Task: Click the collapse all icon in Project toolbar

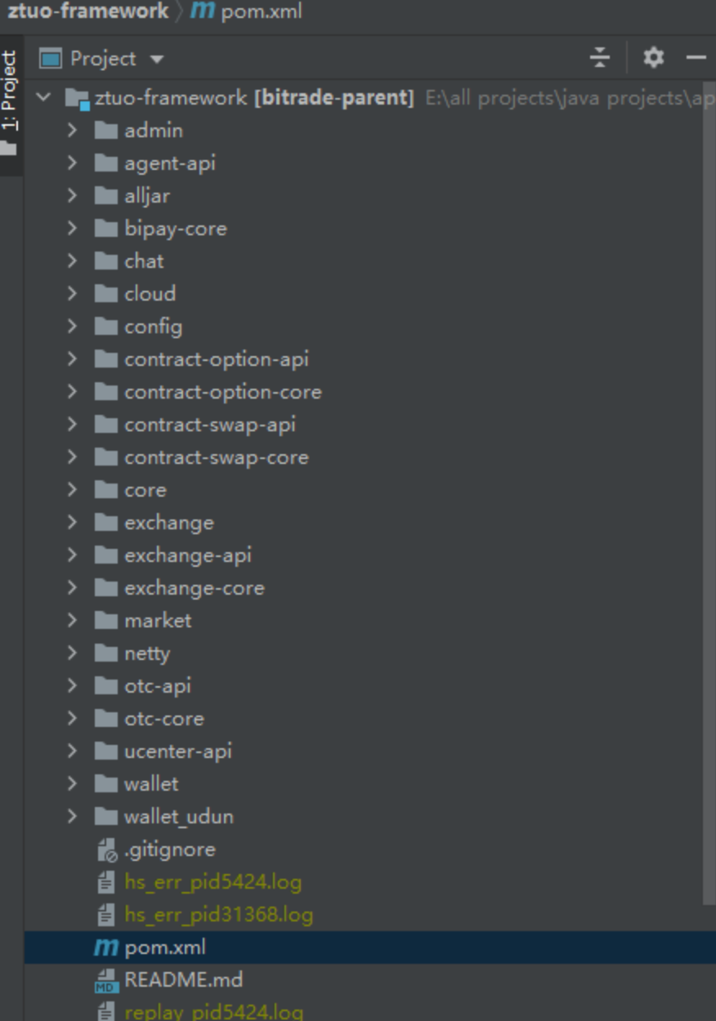Action: 600,58
